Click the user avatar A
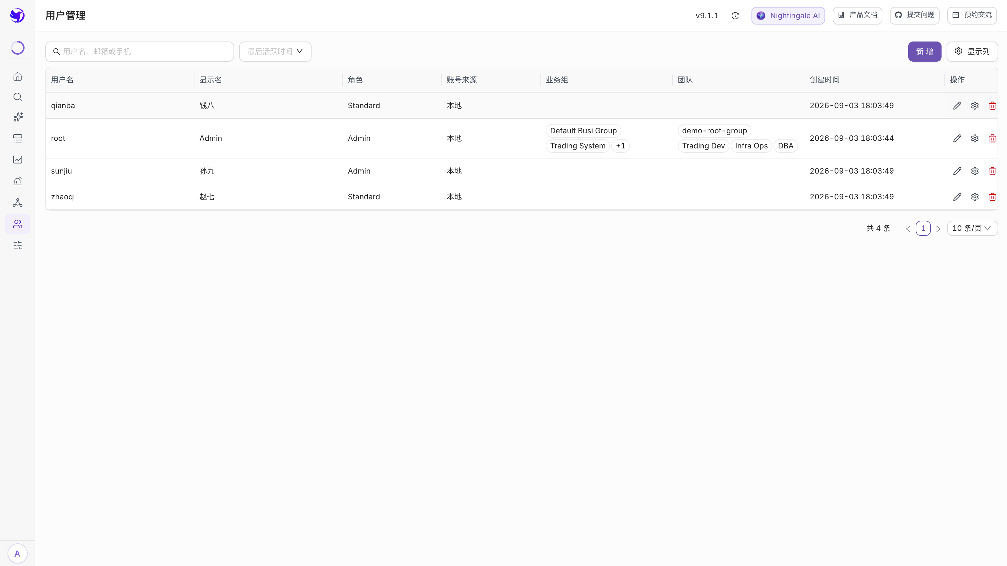1007x566 pixels. coord(17,553)
